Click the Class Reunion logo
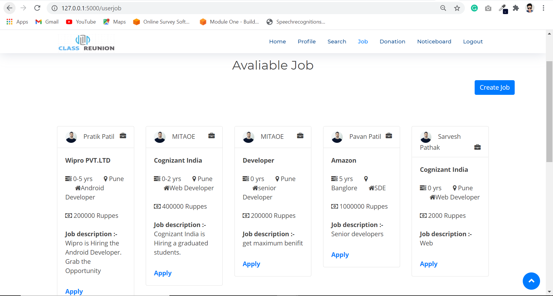 point(86,43)
